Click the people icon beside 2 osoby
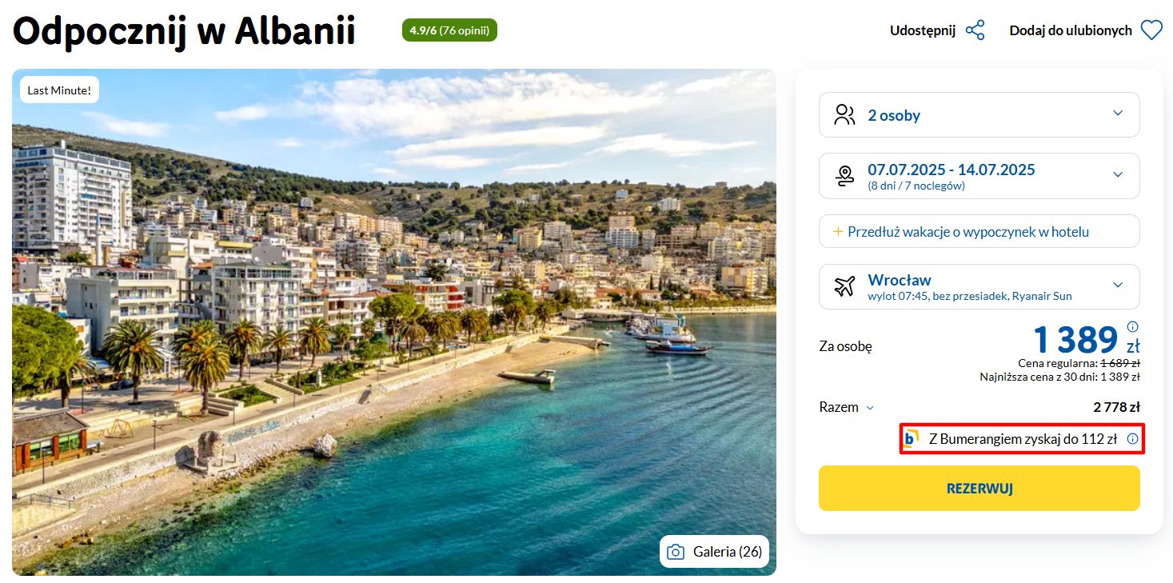This screenshot has height=583, width=1173. pos(844,115)
